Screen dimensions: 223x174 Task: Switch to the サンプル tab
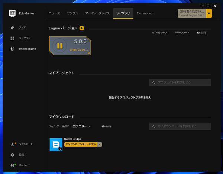(x=73, y=13)
